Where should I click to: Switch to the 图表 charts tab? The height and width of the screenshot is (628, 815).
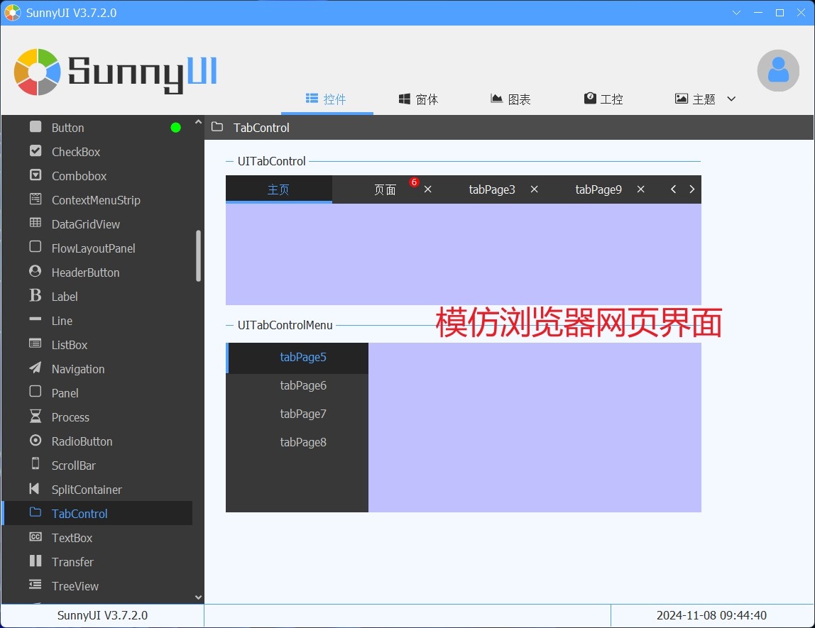[510, 99]
